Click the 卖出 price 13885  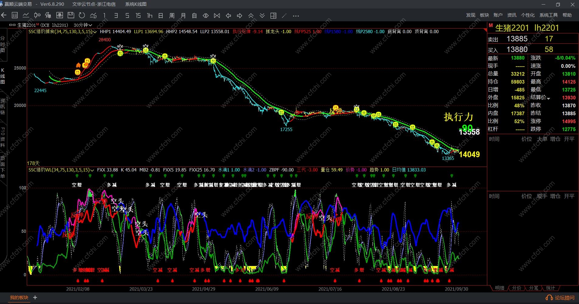(517, 39)
